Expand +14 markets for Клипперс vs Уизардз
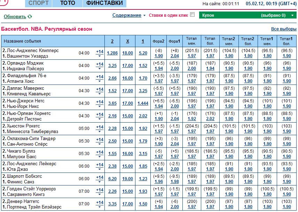The image size is (298, 212). (100, 53)
